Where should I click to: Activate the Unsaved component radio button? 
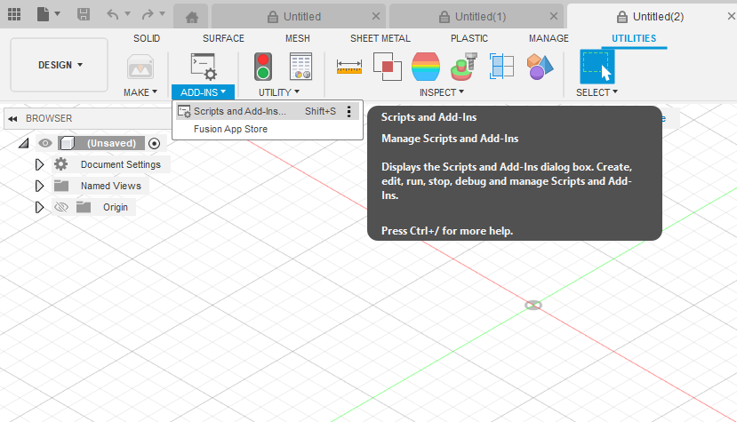(155, 143)
